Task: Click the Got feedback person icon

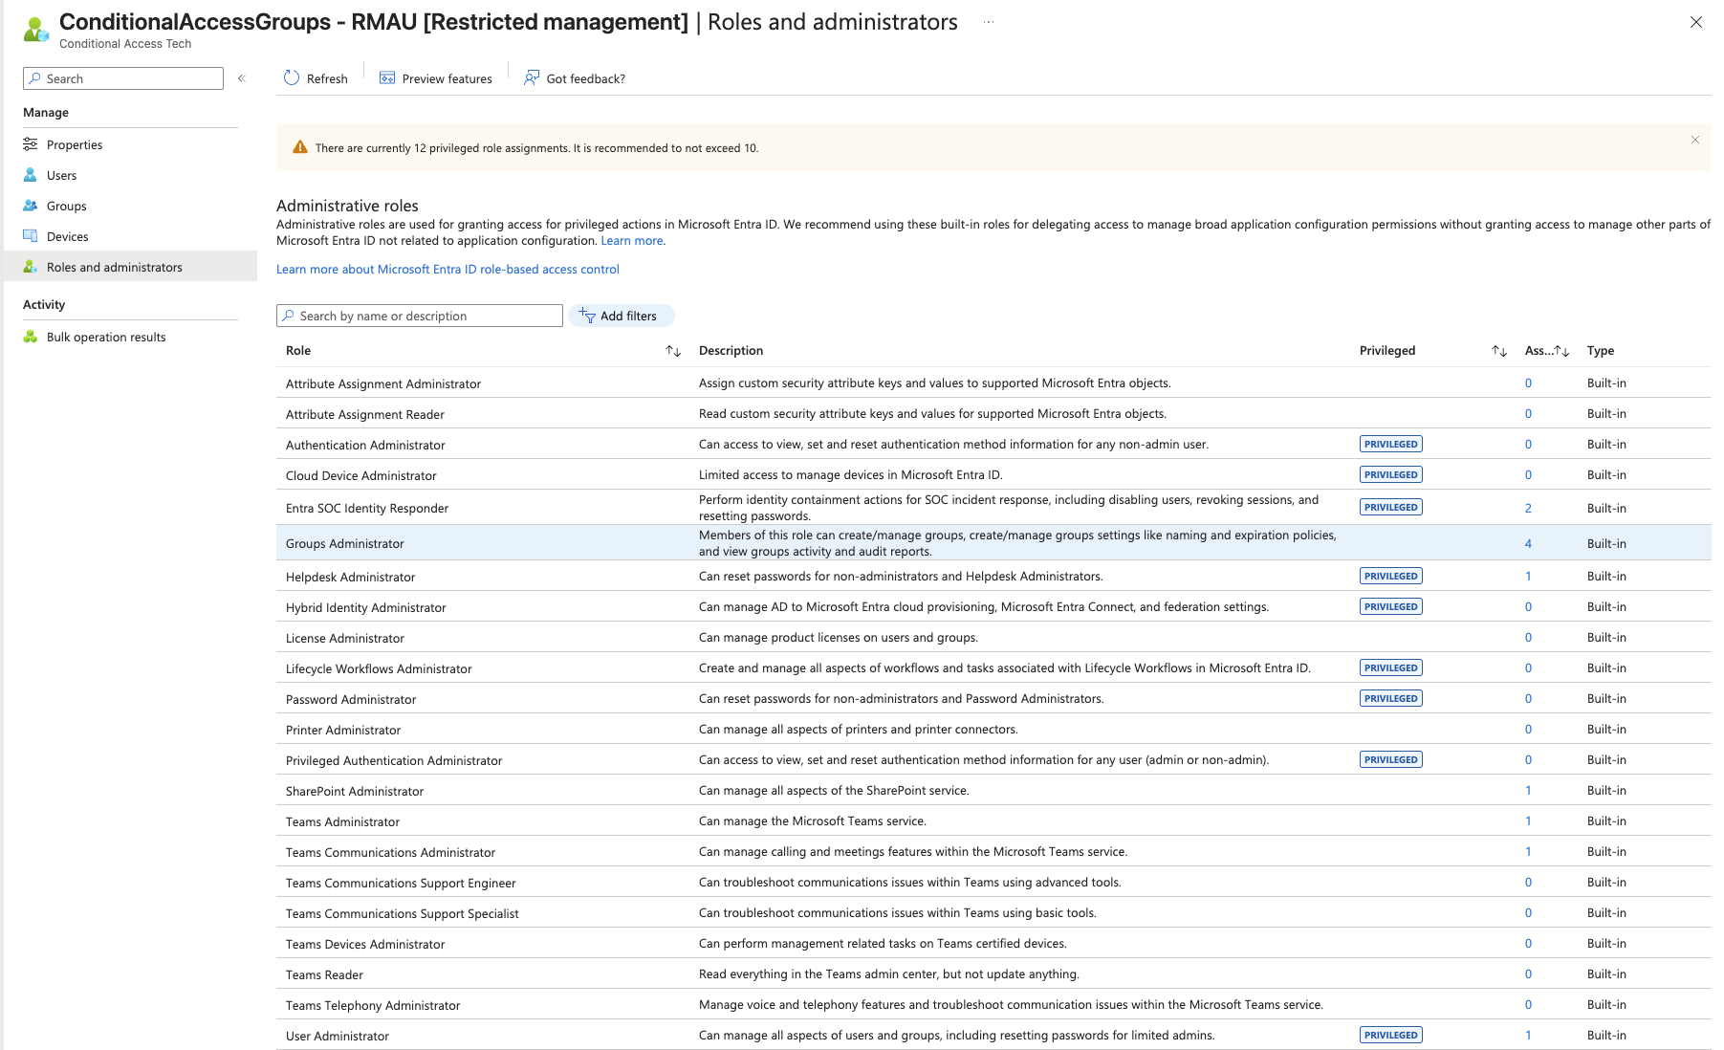Action: [x=532, y=78]
